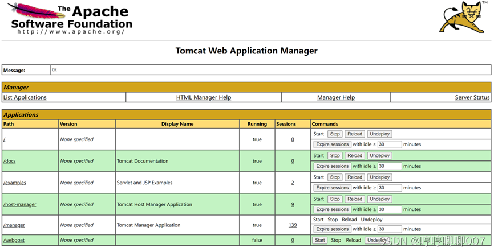Open HTML Manager Help

[204, 97]
